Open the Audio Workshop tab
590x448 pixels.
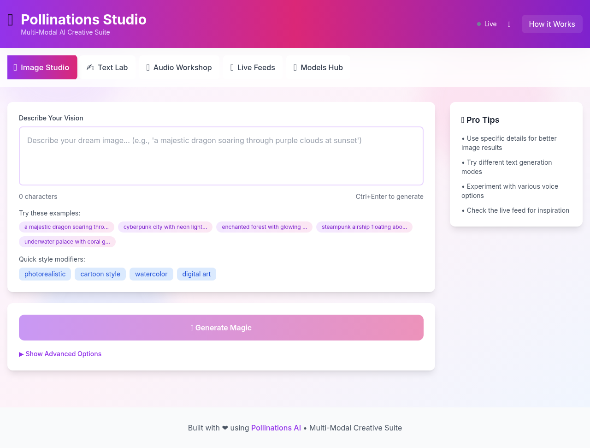pos(179,67)
